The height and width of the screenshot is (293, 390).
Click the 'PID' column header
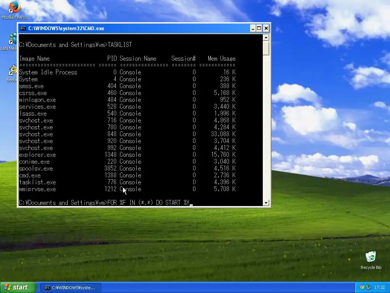click(x=112, y=58)
